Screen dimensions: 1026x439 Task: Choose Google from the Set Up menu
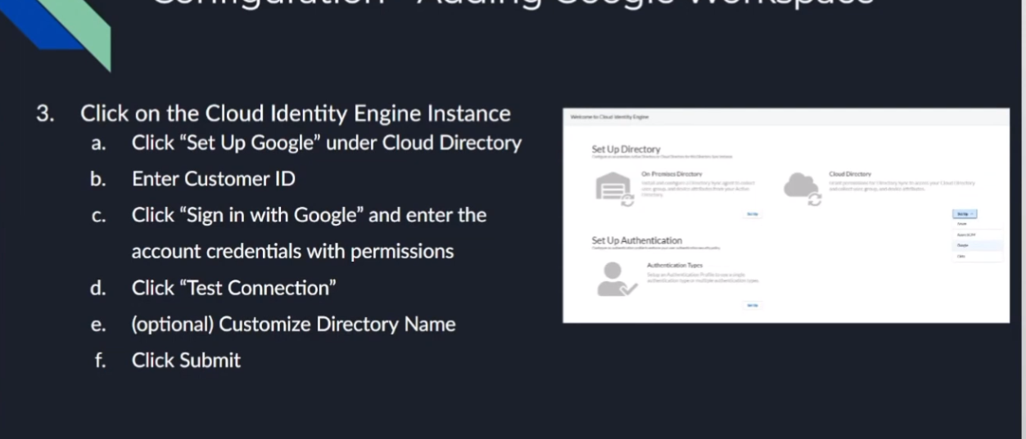pyautogui.click(x=978, y=245)
